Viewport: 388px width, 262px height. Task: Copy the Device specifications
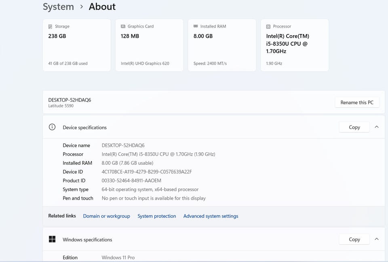click(354, 127)
